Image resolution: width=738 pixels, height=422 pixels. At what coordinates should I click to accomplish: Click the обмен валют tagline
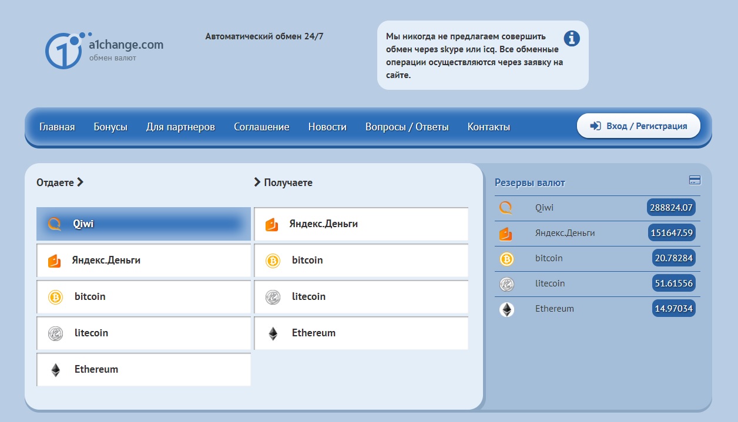pyautogui.click(x=112, y=58)
